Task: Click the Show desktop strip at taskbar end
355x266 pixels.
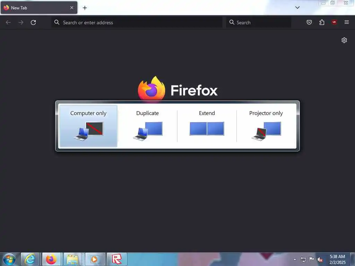Action: pyautogui.click(x=353, y=259)
